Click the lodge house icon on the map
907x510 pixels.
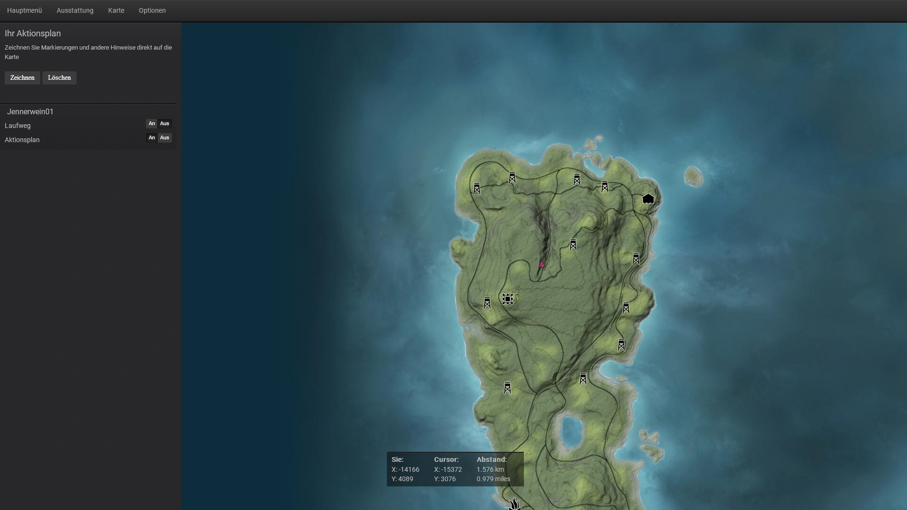click(x=648, y=199)
